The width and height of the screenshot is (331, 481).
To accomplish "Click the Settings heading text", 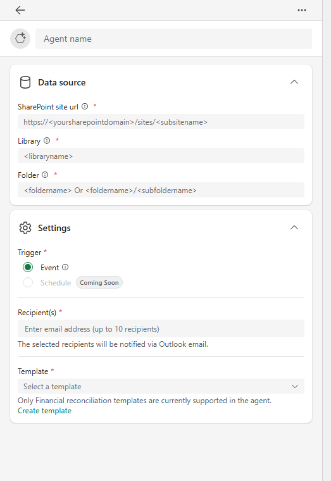I will click(x=54, y=228).
